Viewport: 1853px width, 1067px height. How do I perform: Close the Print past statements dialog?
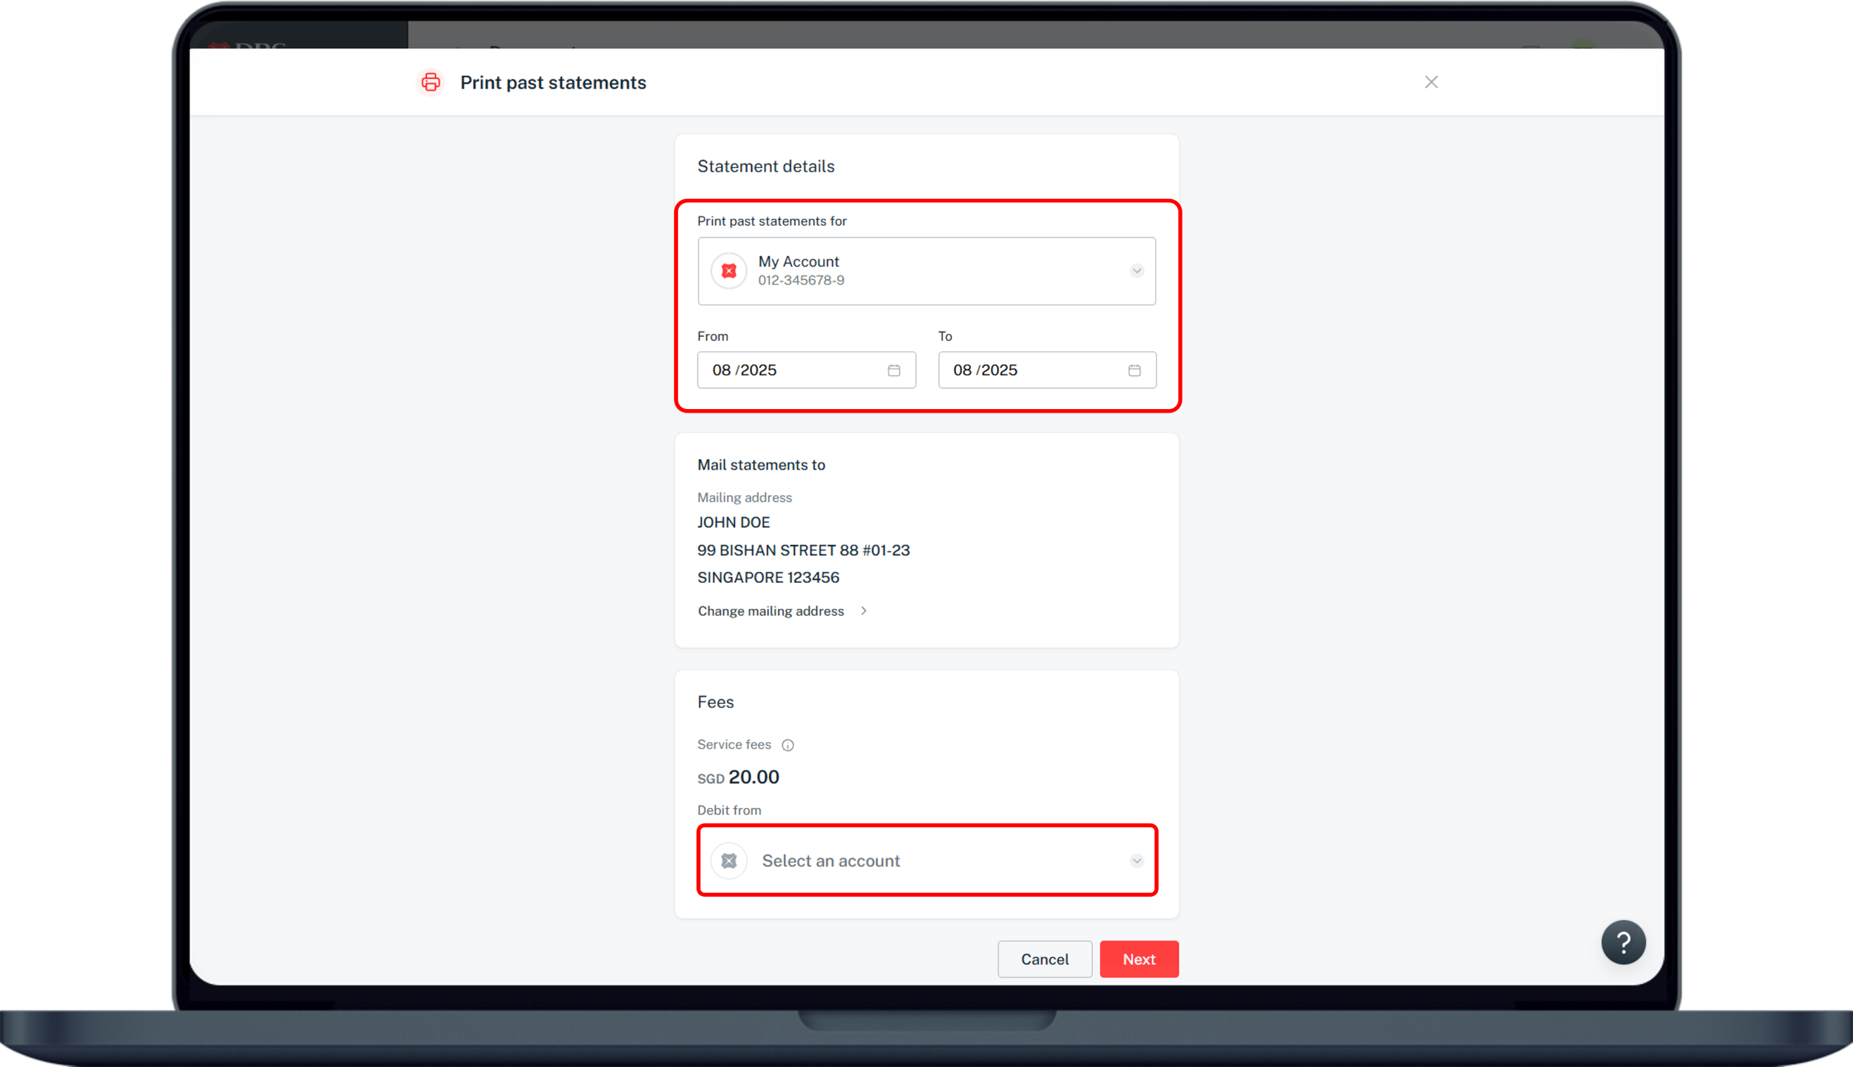(1431, 82)
